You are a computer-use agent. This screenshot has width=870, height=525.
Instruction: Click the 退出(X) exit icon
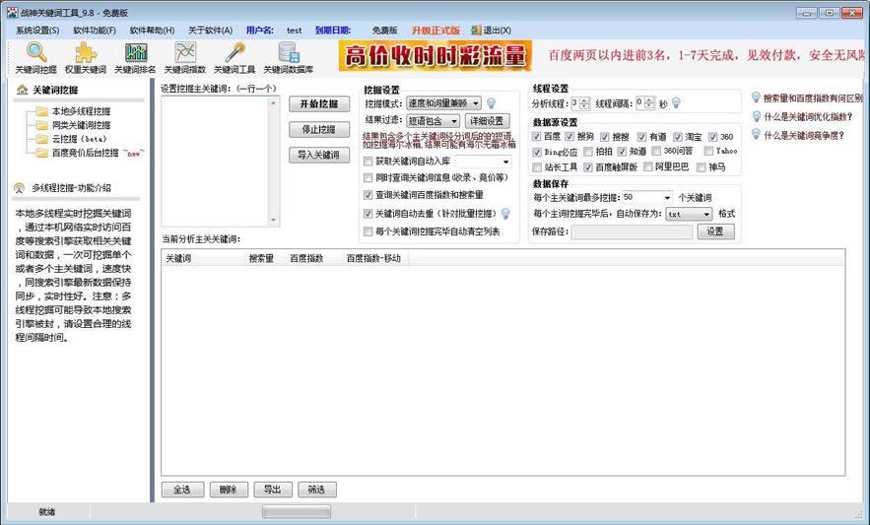[476, 30]
